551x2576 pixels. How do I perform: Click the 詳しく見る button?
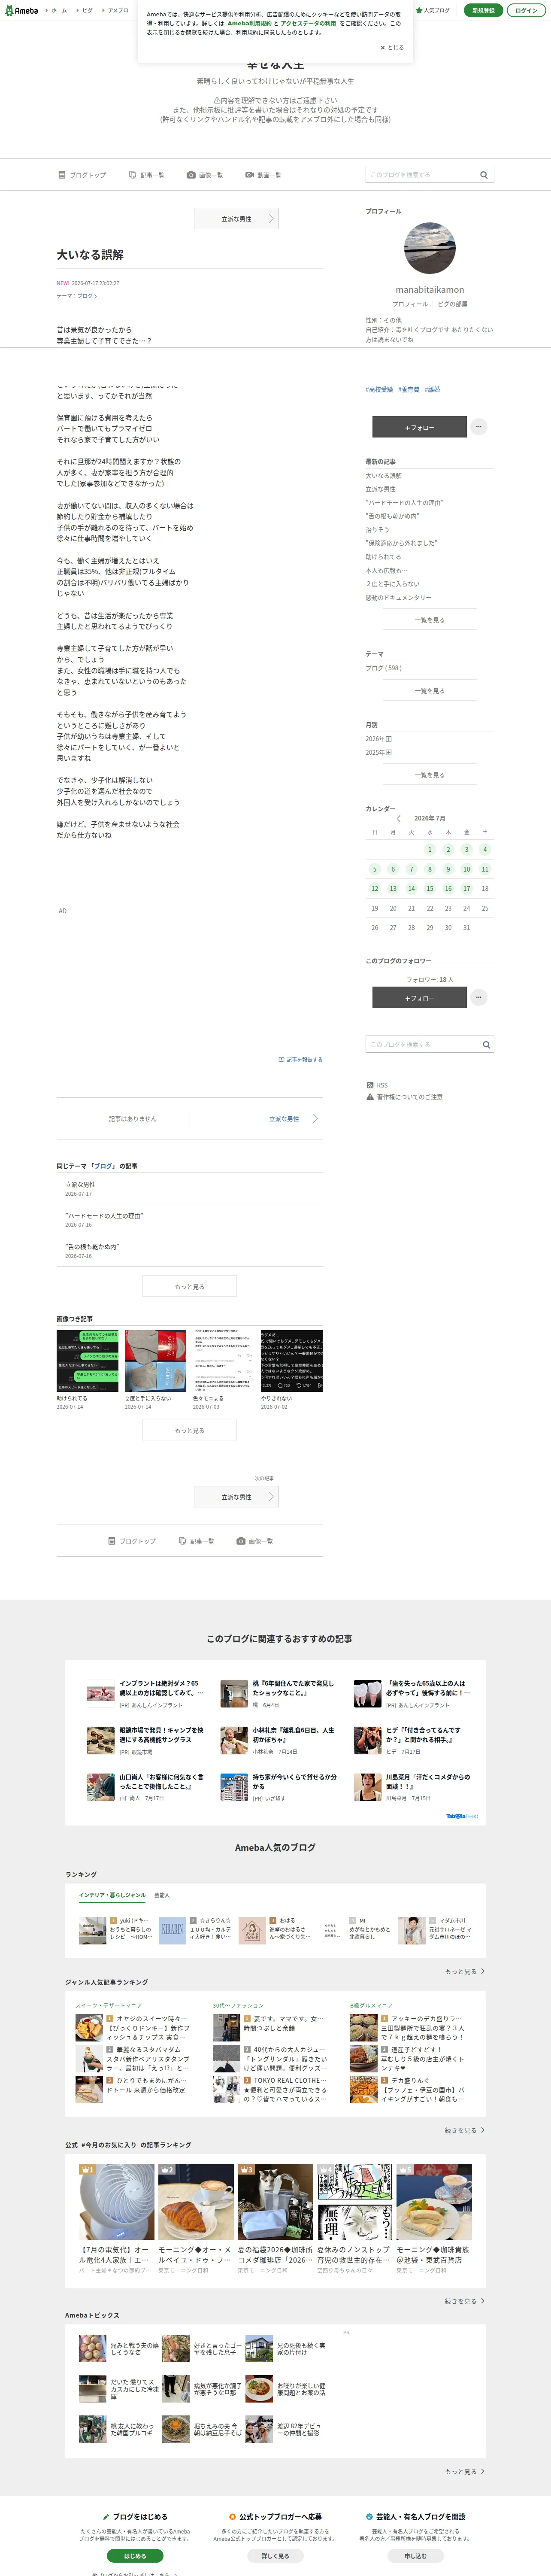point(275,2556)
